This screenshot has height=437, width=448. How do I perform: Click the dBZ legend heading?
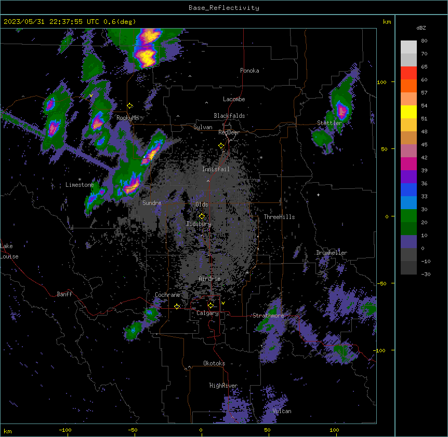tap(421, 28)
